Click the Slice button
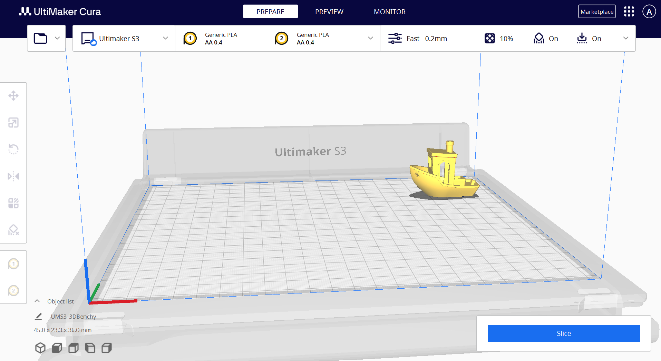This screenshot has height=361, width=661. (563, 333)
